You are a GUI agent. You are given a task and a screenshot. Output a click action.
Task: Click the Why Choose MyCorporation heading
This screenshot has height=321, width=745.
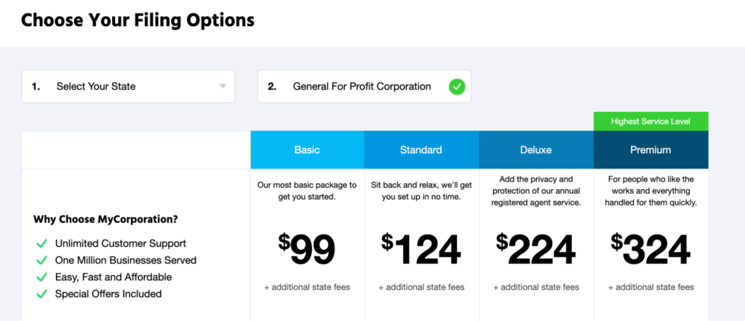(105, 220)
